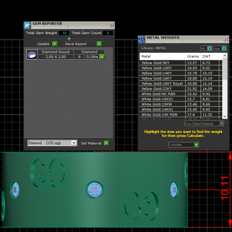Click the green arrow on Calculate
Viewport: 232px width, 232px height.
tap(196, 145)
